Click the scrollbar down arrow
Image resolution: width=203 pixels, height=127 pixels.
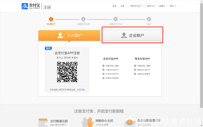click(x=201, y=125)
